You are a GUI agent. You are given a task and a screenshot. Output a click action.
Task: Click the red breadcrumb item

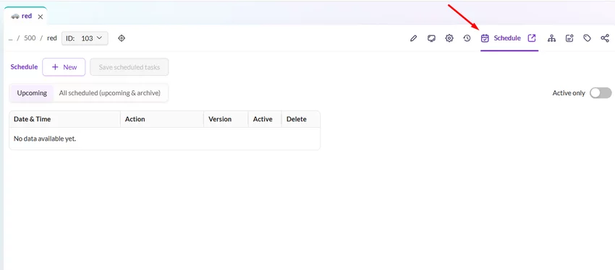point(52,38)
